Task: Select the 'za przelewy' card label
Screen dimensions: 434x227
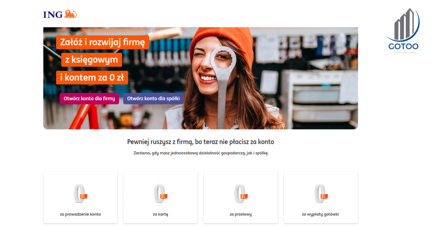Action: [x=241, y=214]
